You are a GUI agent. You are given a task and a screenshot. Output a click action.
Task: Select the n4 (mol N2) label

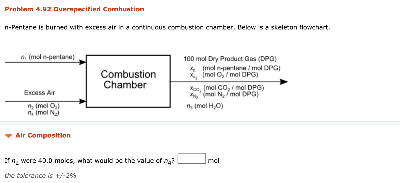pos(43,112)
